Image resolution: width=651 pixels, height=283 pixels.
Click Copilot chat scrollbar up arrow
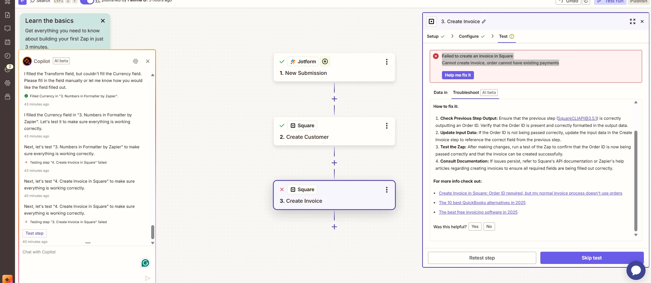[x=153, y=75]
